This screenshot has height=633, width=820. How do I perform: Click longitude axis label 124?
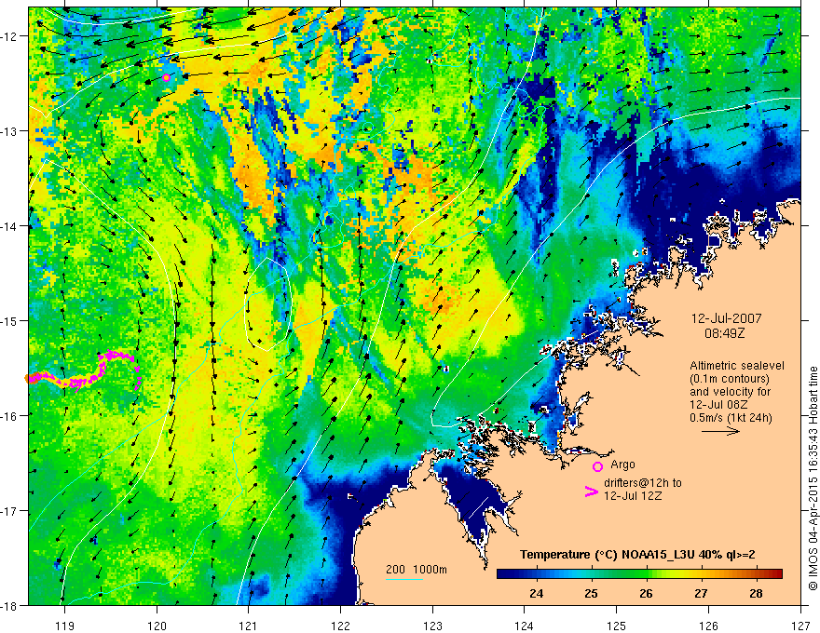click(x=524, y=626)
